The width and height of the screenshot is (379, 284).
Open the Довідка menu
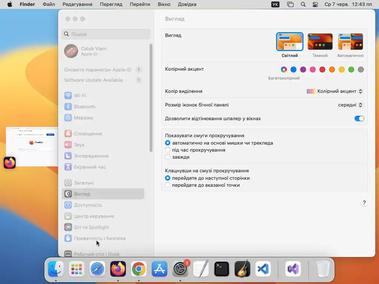tap(187, 4)
